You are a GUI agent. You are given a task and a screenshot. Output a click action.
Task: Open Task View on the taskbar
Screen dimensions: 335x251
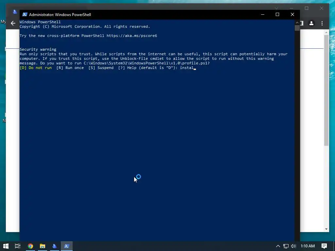tap(18, 246)
